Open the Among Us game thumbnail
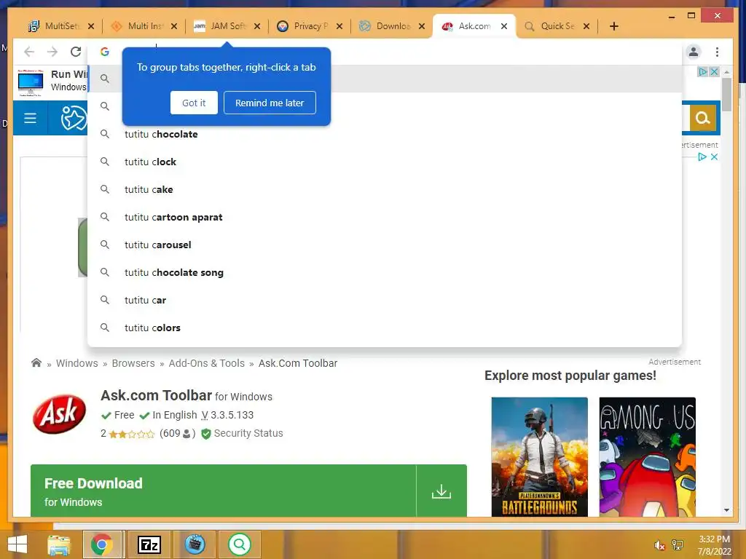This screenshot has width=746, height=559. [x=647, y=457]
